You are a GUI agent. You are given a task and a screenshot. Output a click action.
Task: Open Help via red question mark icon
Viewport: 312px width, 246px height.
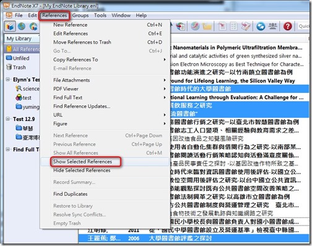(x=287, y=26)
